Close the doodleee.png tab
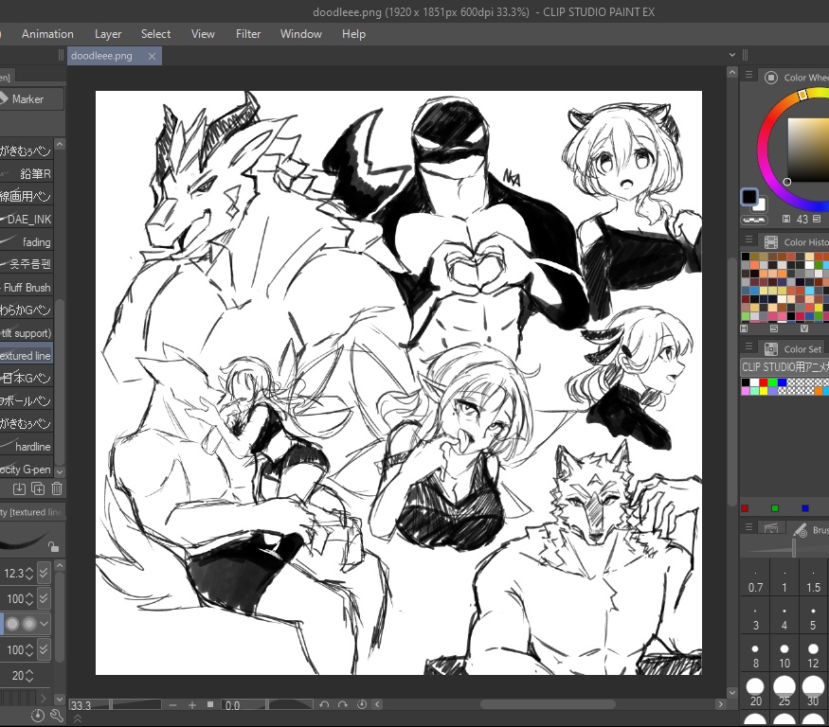Viewport: 829px width, 727px height. [x=152, y=56]
